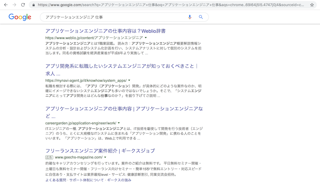Click the mynavi-agent.jp/it/knowhow URL text
Image resolution: width=320 pixels, height=187 pixels.
86,80
